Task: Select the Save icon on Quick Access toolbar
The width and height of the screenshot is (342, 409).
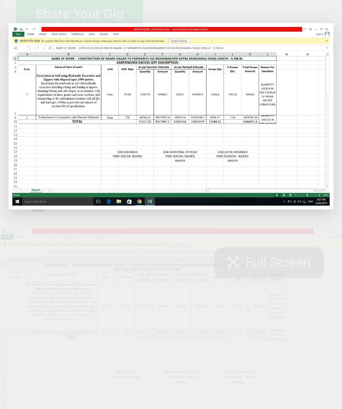Action: [22, 29]
